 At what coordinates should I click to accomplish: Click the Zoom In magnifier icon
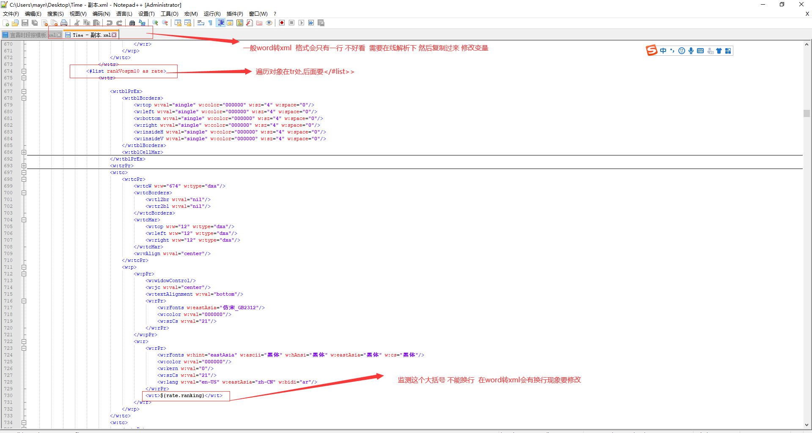(x=155, y=23)
